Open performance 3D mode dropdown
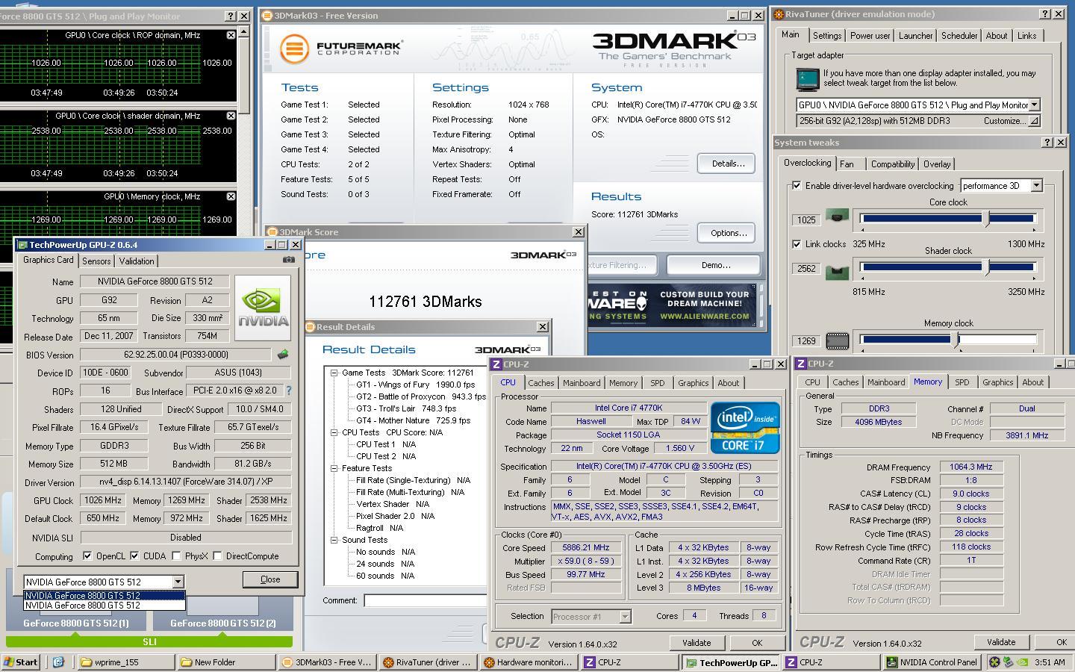 click(x=1036, y=185)
